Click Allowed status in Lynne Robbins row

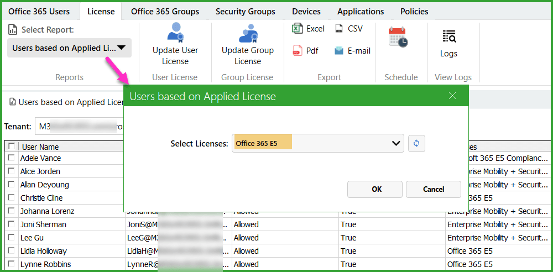point(246,264)
